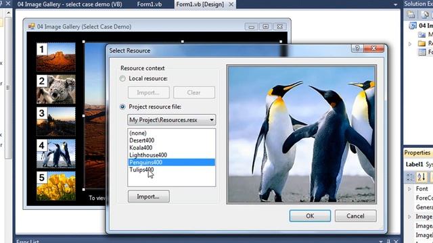The image size is (433, 243).
Task: Click koala thumbnail number 2 on the form
Action: (x=56, y=89)
